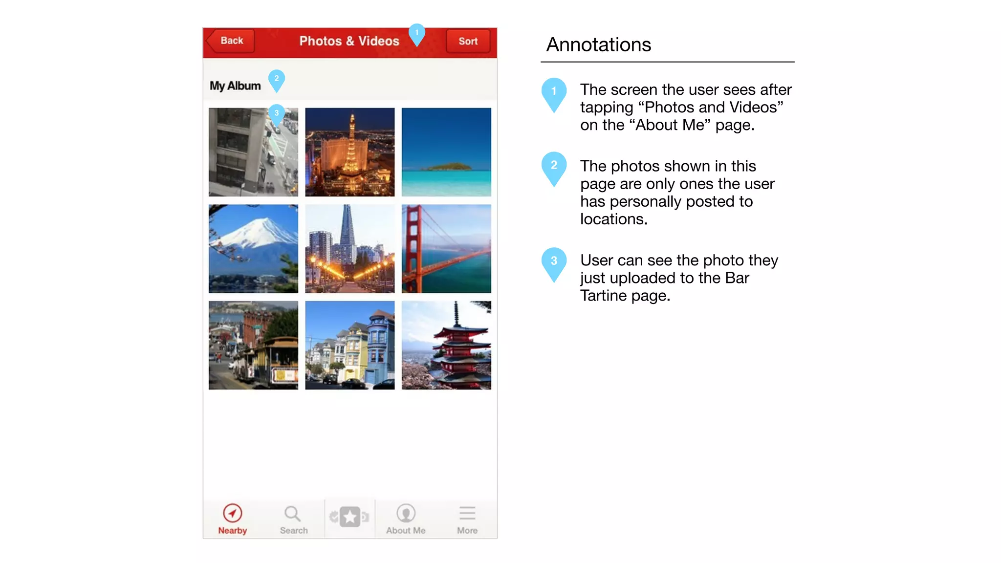Tap the Nearby compass icon
This screenshot has height=563, width=1001.
[233, 514]
